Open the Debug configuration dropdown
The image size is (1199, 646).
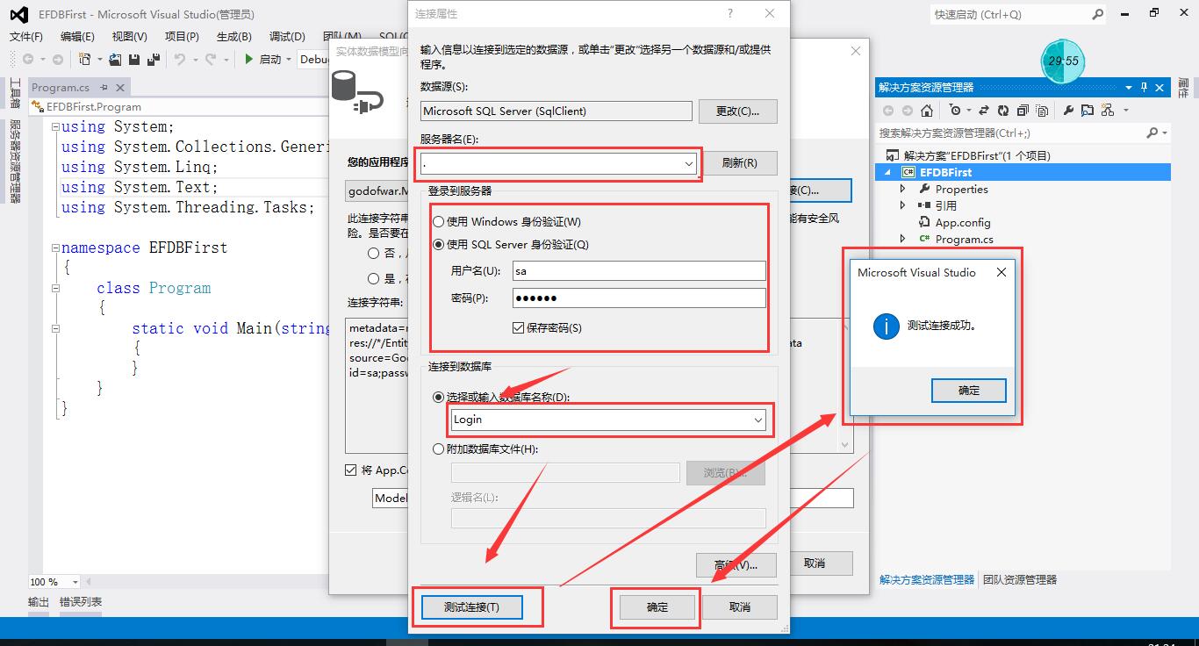click(314, 59)
